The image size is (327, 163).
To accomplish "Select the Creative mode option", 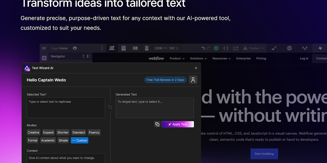I will [34, 132].
